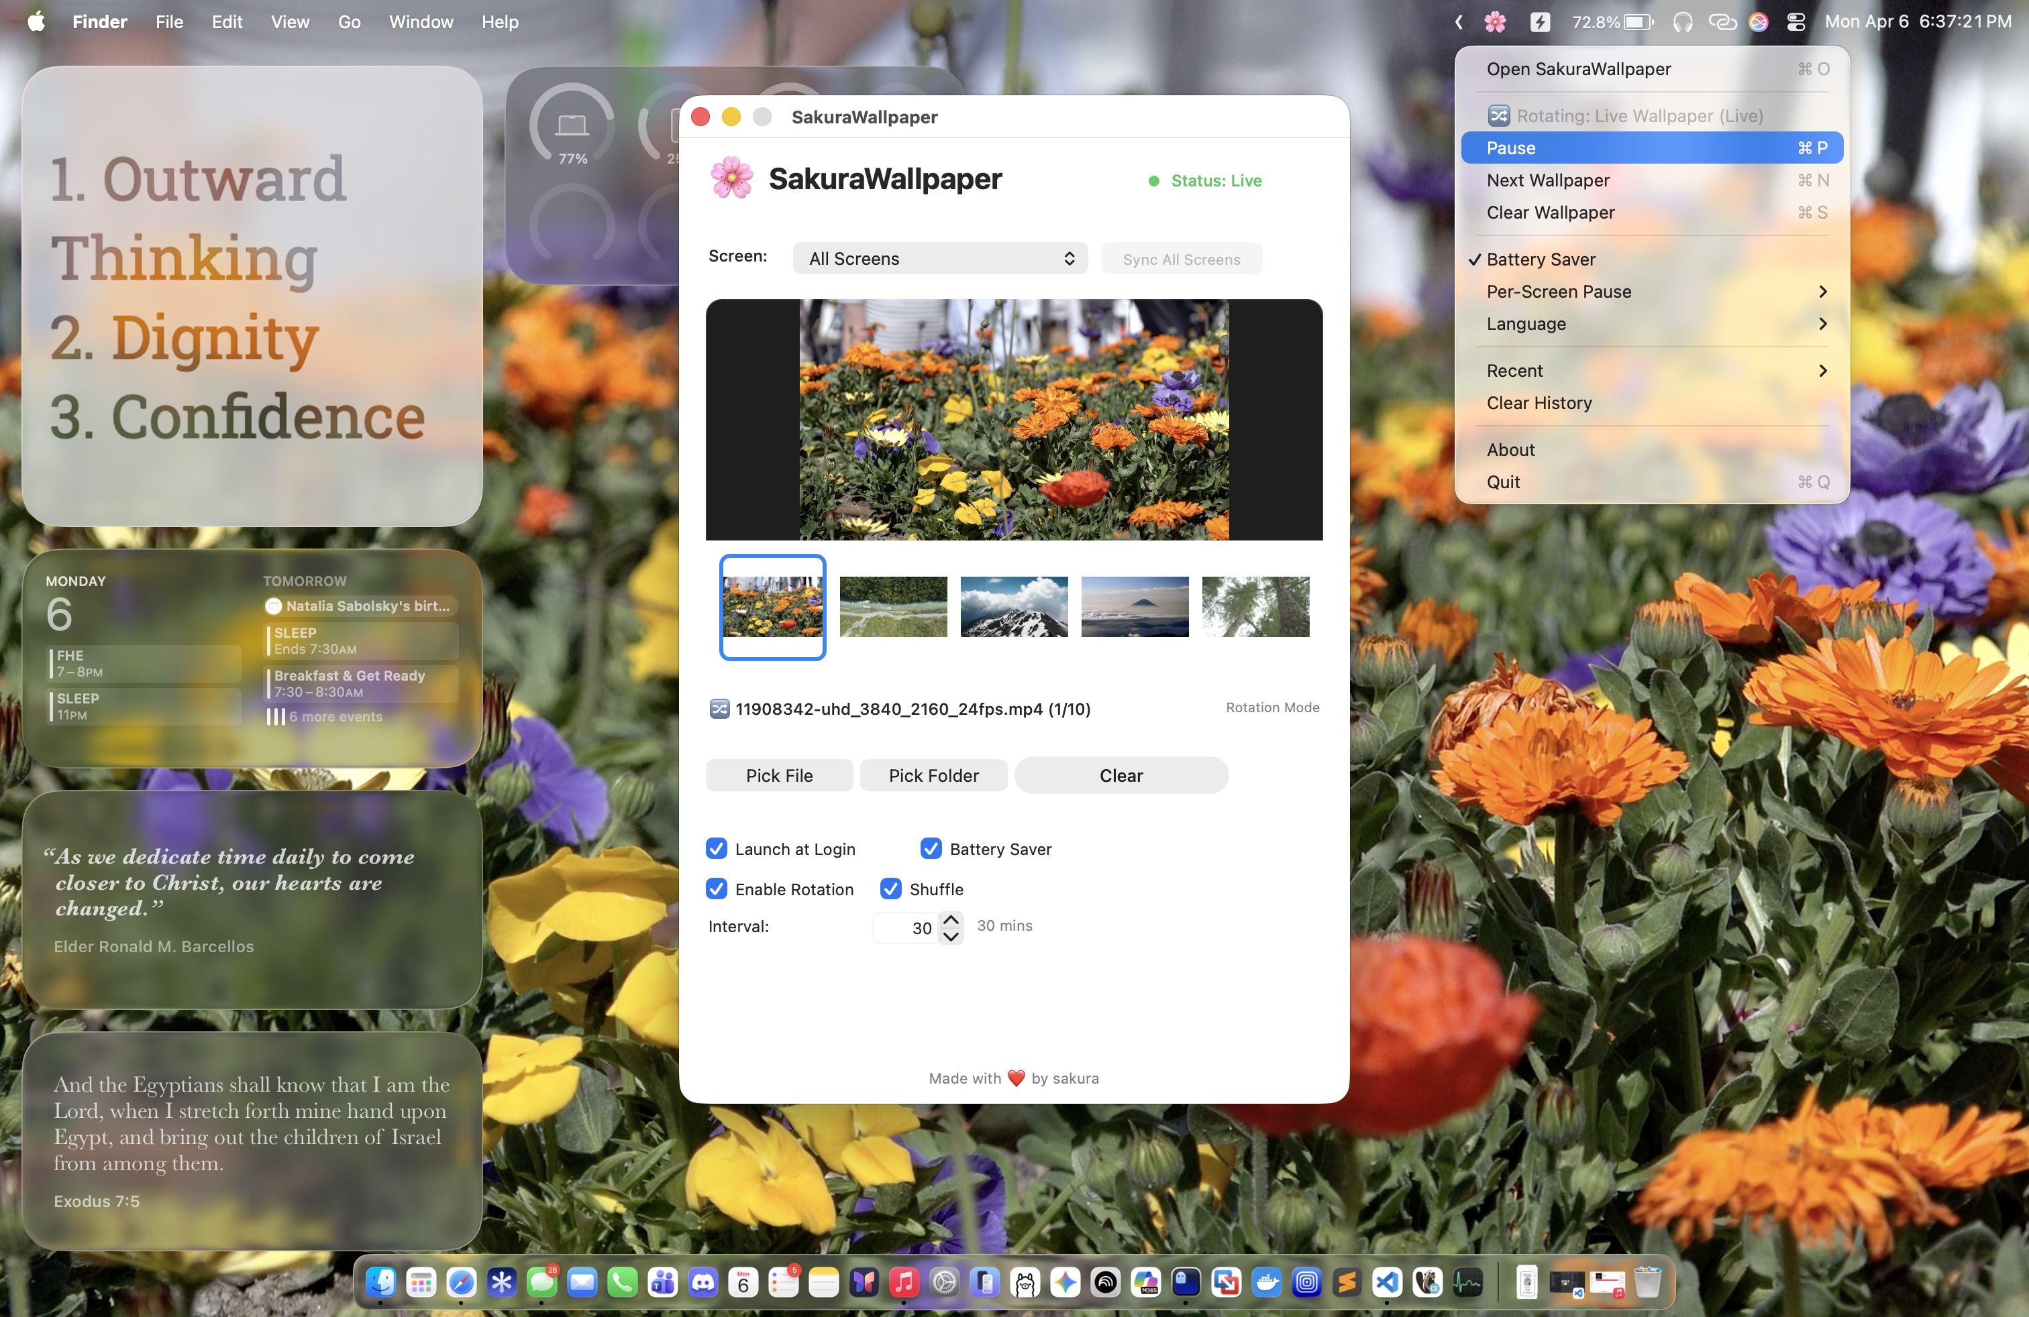The image size is (2029, 1317).
Task: Disable the Enable Rotation checkbox
Action: click(x=716, y=889)
